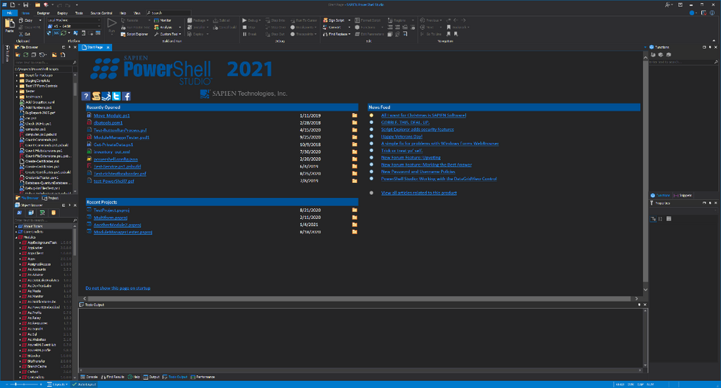Click the navigate back arrow in Navigation group

tap(456, 20)
